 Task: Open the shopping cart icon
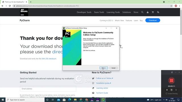pos(153,12)
